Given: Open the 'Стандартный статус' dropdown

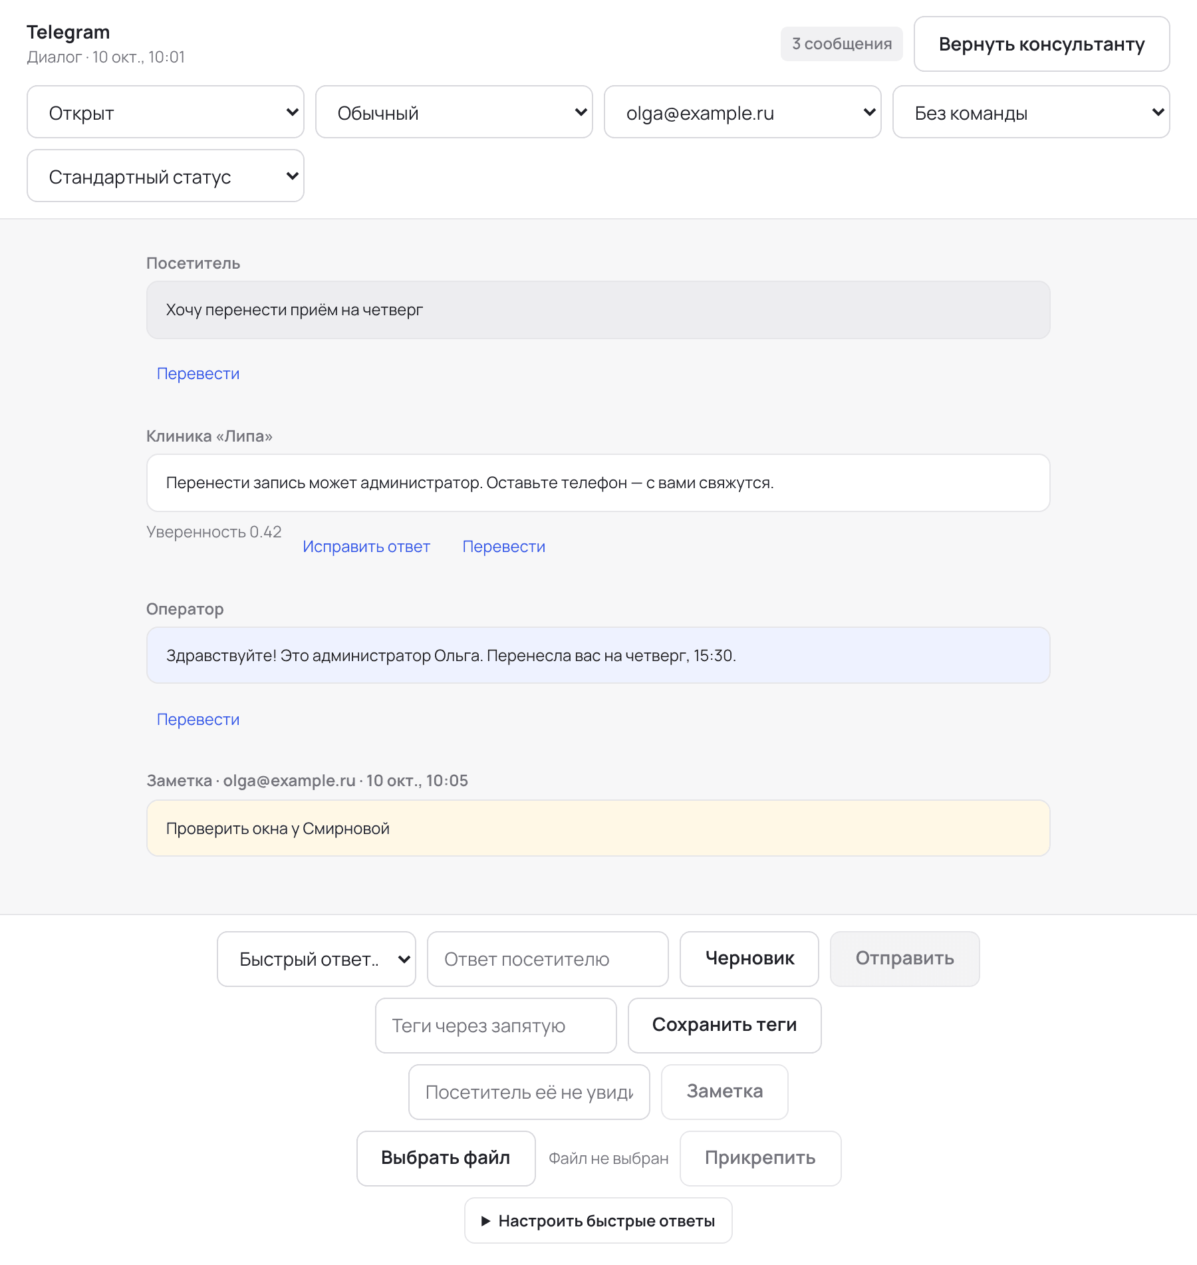Looking at the screenshot, I should 166,176.
